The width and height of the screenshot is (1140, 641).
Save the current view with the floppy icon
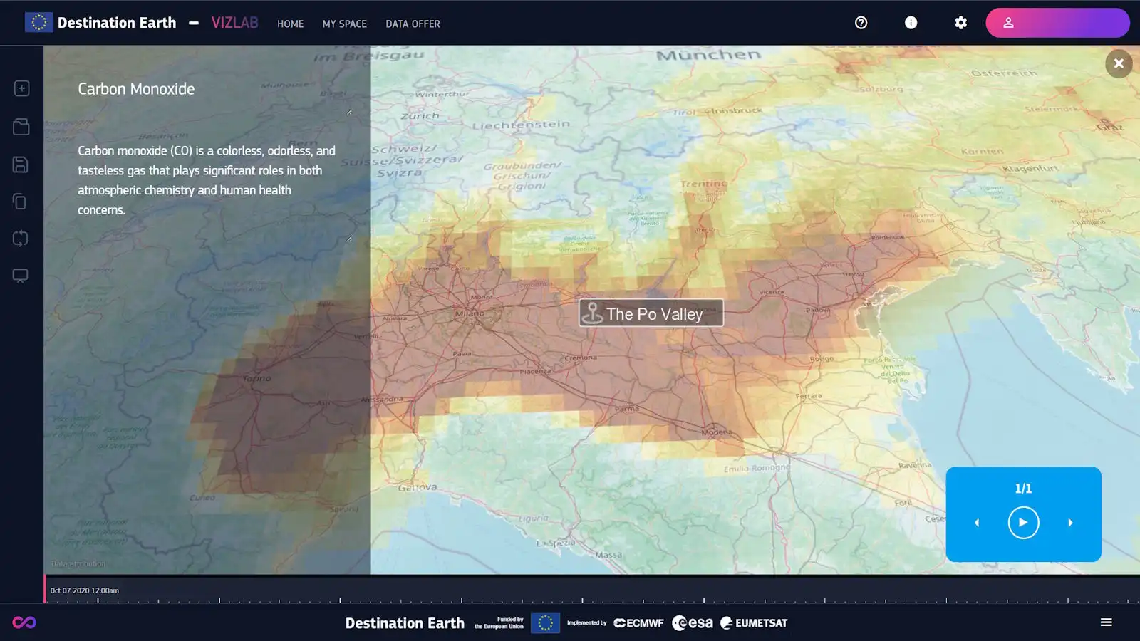21,165
